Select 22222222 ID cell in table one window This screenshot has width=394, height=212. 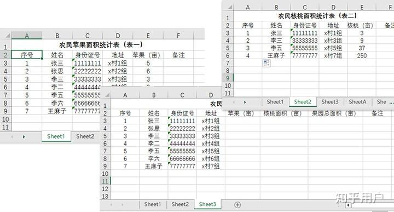tap(87, 71)
